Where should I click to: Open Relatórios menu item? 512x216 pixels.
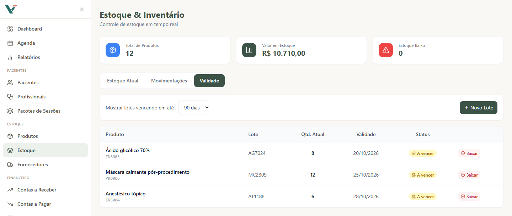pos(45,57)
